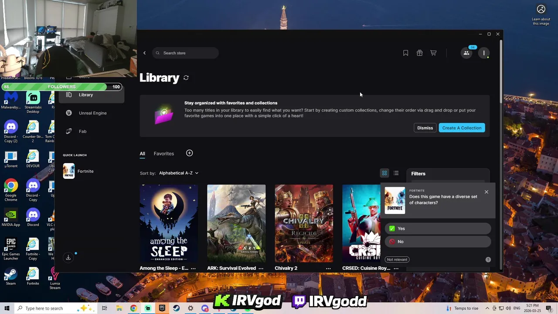Open Library in the launcher sidebar
This screenshot has height=314, width=558.
click(92, 95)
